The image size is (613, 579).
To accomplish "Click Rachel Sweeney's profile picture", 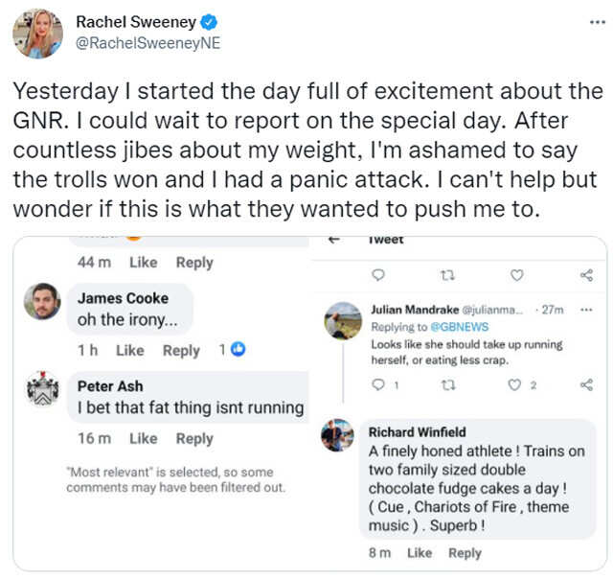I will click(37, 33).
